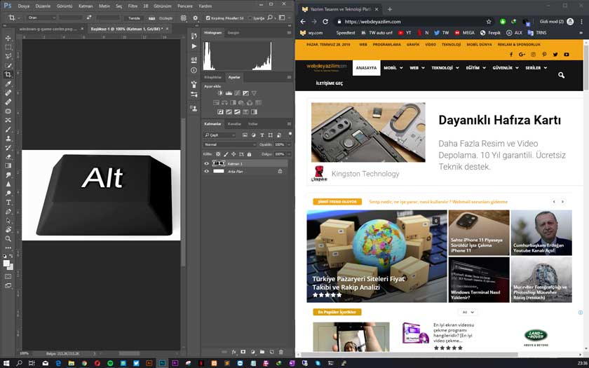Toggle lock position icon
The image size is (589, 368).
(233, 154)
